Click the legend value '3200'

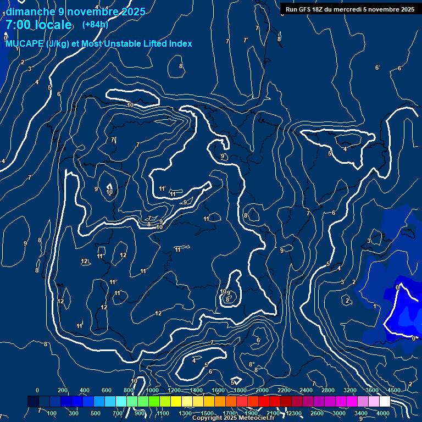point(350,390)
